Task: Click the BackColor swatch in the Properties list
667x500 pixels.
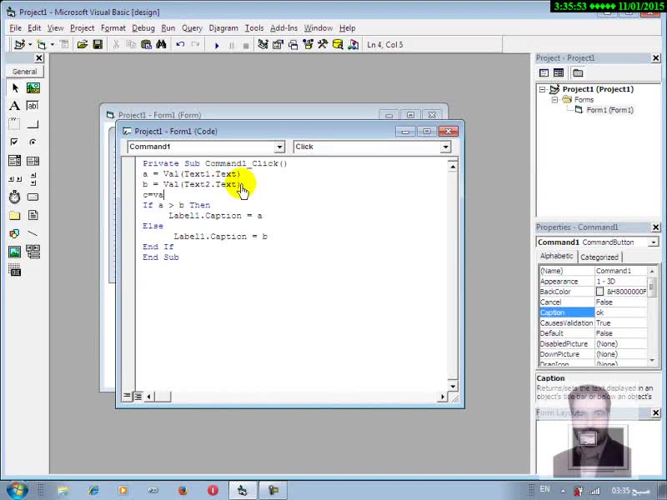Action: (x=599, y=292)
